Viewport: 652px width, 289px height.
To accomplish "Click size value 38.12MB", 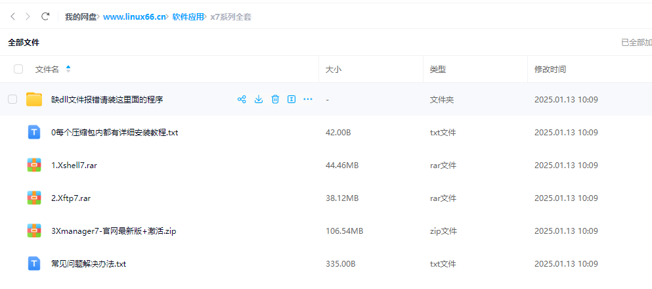I will [342, 198].
